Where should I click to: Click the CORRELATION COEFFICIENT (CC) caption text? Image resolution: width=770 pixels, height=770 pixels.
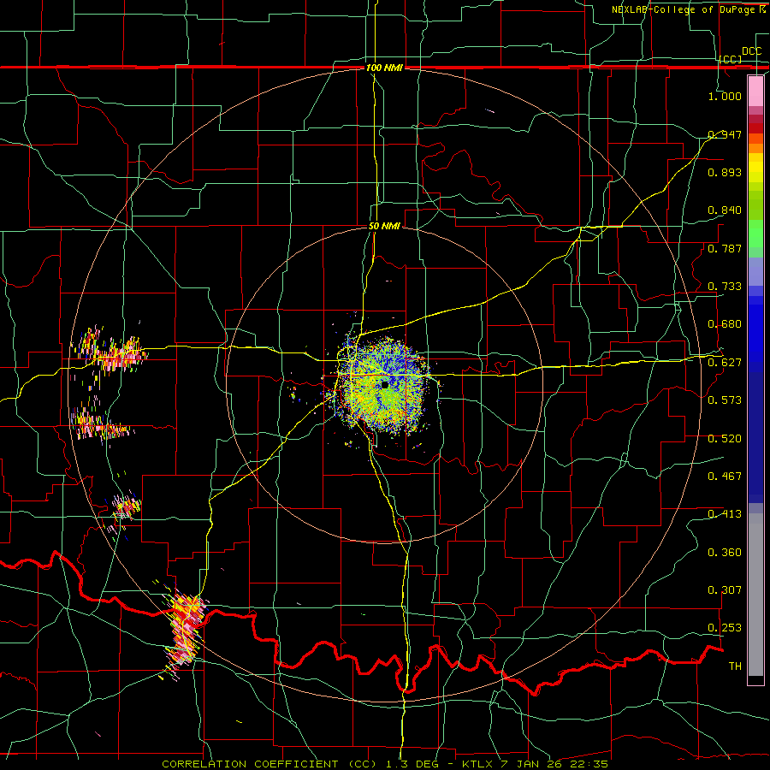coord(269,764)
